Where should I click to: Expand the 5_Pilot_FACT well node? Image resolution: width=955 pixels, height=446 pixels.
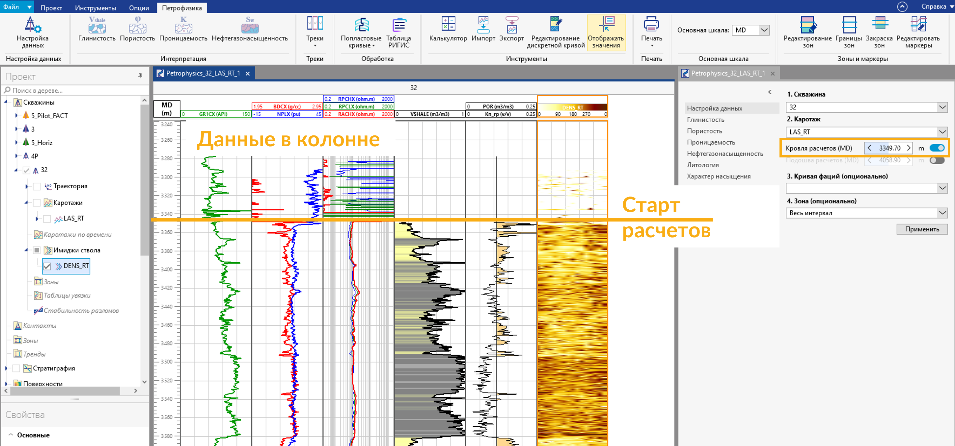pyautogui.click(x=16, y=115)
